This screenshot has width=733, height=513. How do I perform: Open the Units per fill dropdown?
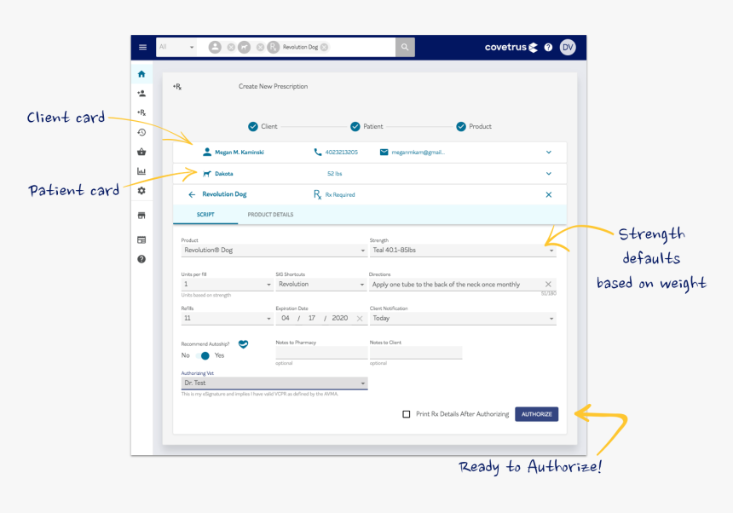(227, 285)
